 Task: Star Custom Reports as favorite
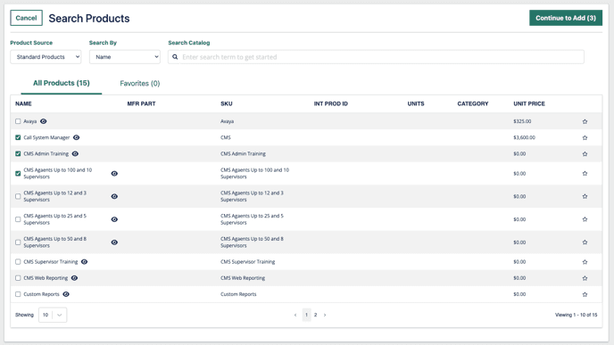[585, 294]
